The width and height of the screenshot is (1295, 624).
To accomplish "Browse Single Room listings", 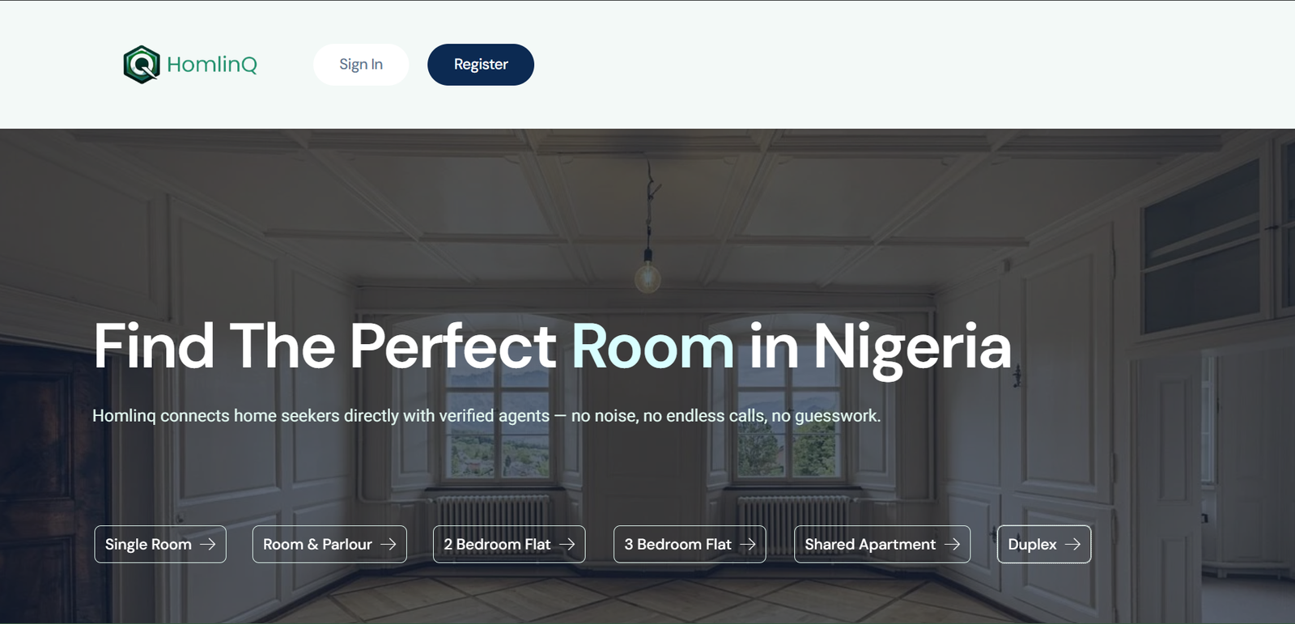I will [x=160, y=545].
